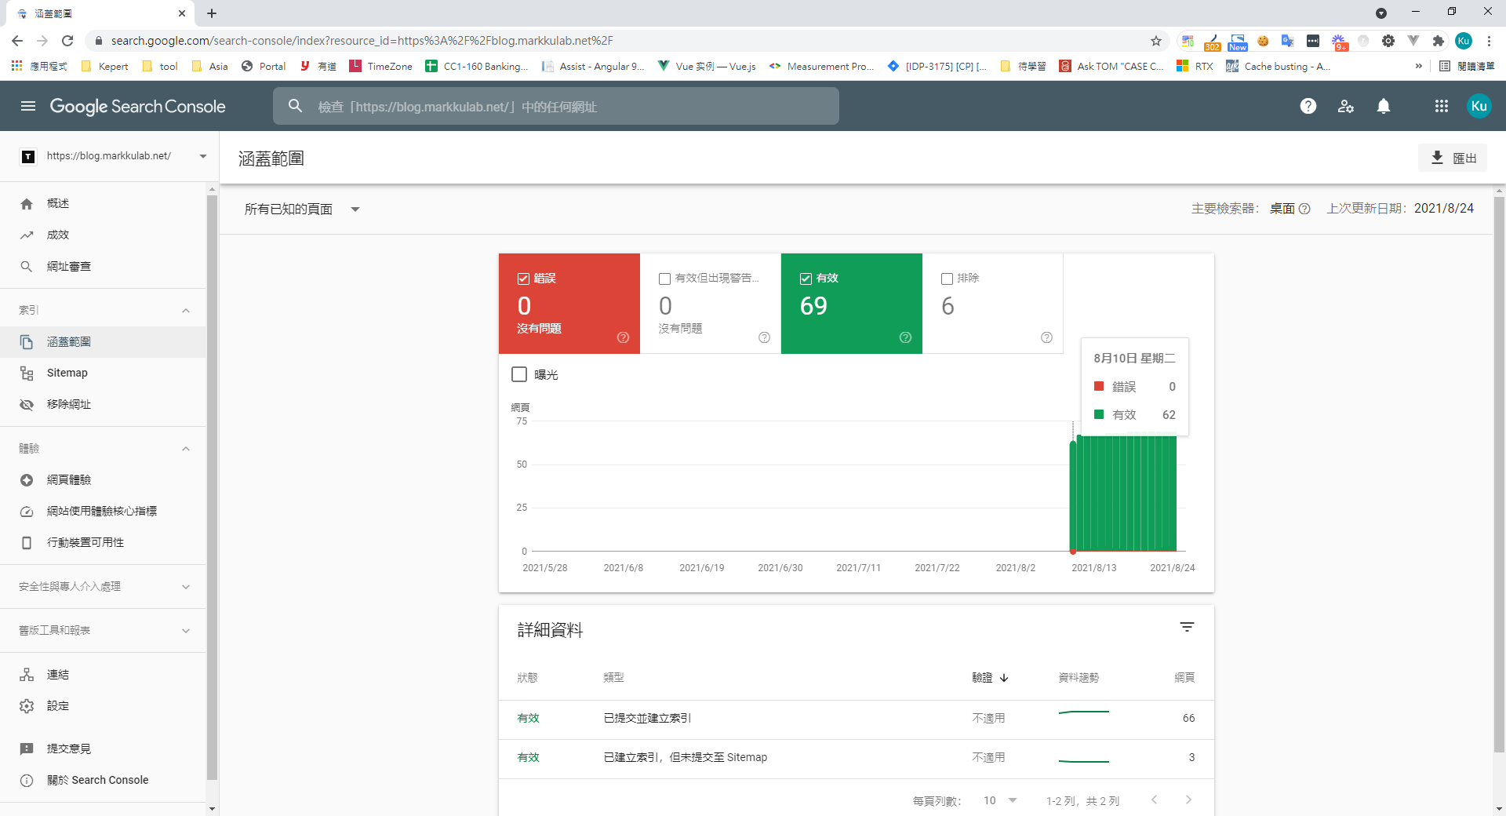
Task: Click the filter icon in 詳細資料
Action: coord(1187,627)
